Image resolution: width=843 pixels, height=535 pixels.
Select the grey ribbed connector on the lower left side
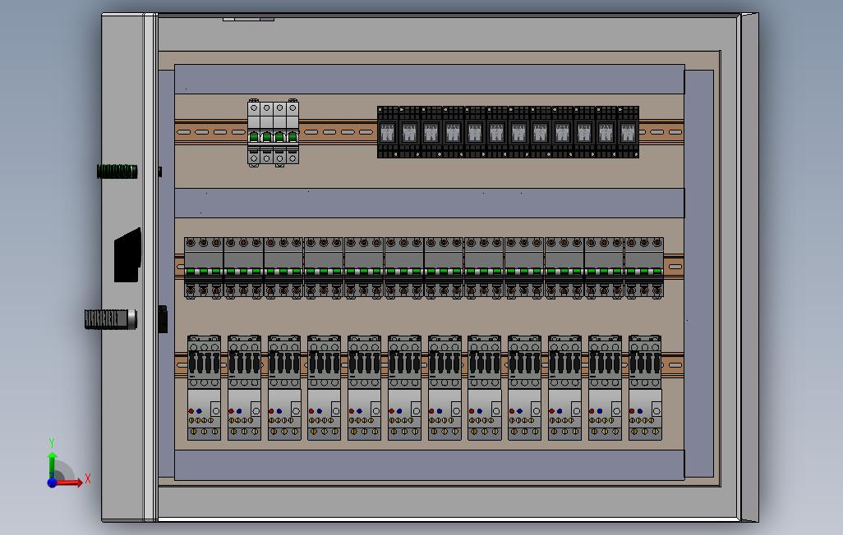(x=111, y=319)
